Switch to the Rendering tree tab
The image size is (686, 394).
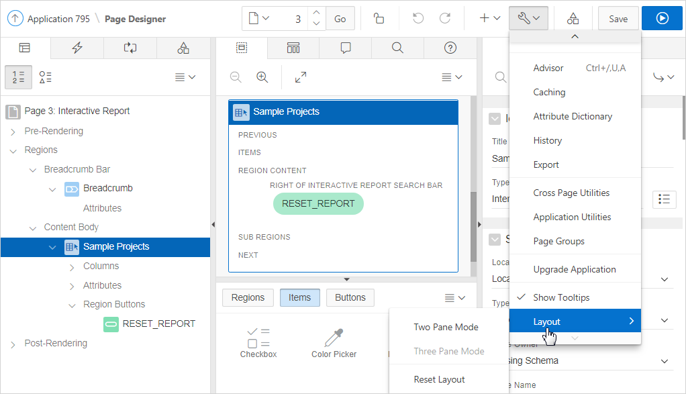tap(25, 48)
